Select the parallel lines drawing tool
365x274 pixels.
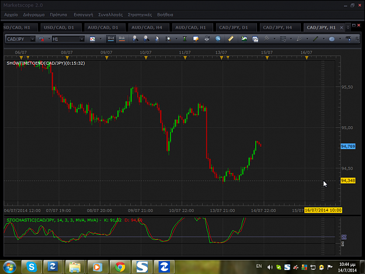tap(266, 39)
